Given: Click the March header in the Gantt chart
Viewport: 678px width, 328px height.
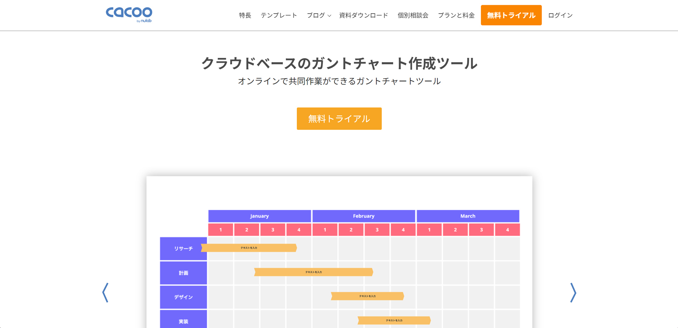Looking at the screenshot, I should [468, 216].
